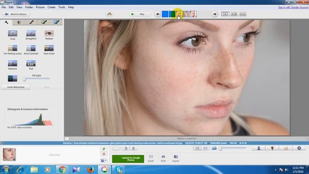Email the selected photo
Screen dimensions: 309x174
pos(151,159)
